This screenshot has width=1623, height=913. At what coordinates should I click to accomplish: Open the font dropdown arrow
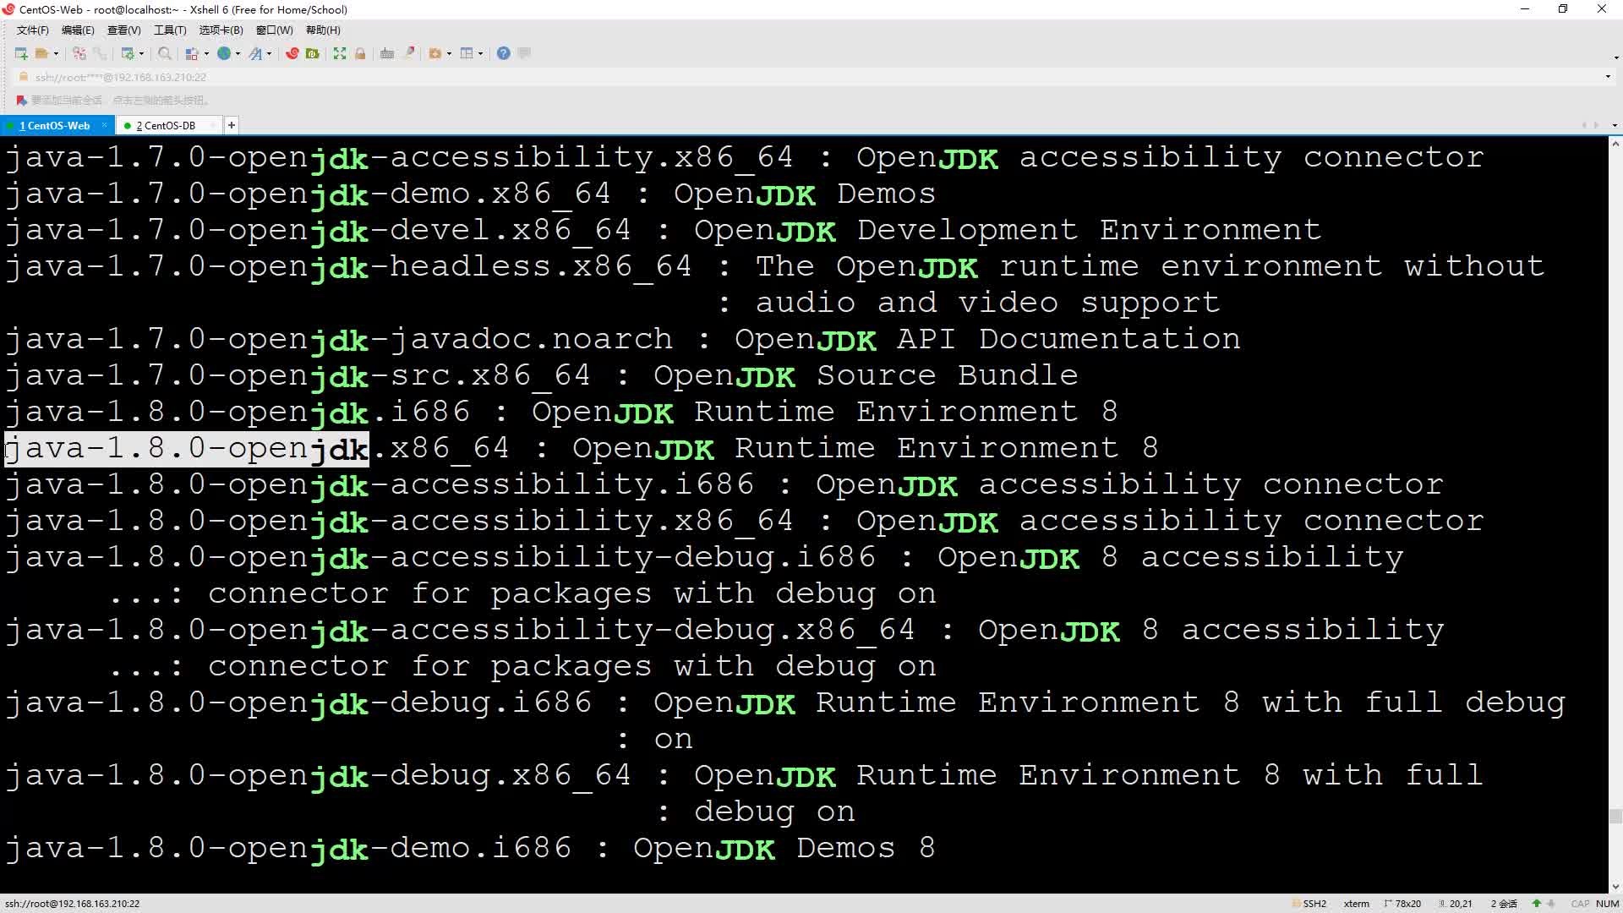[270, 53]
